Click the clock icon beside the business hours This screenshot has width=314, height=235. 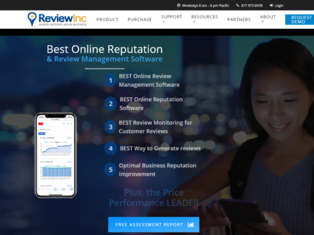pos(179,5)
